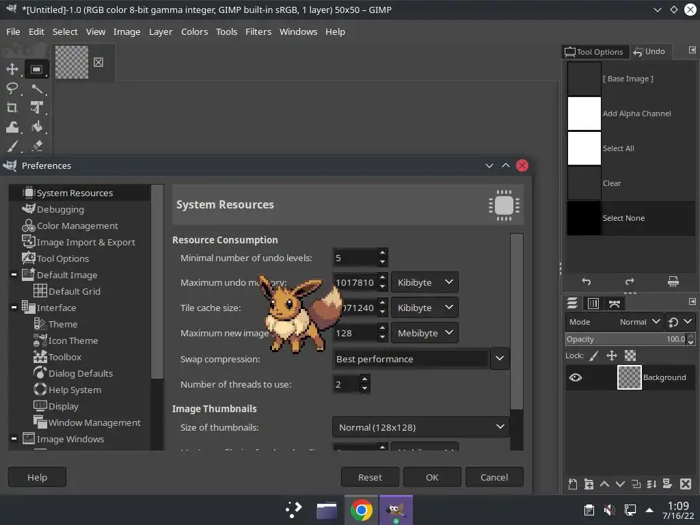Increase minimal number of undo levels

(382, 253)
